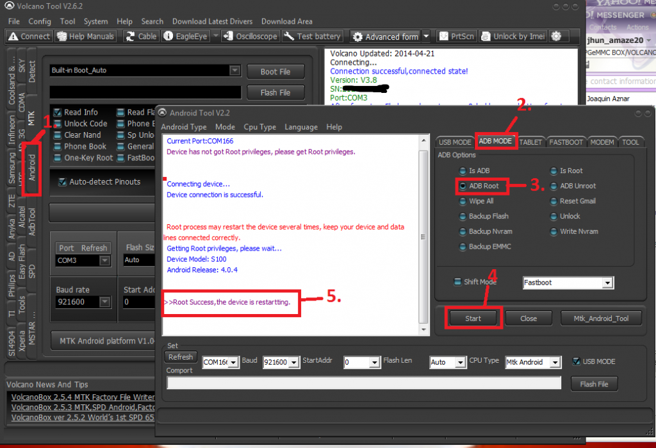
Task: Select the Is ADB radio option
Action: click(463, 171)
